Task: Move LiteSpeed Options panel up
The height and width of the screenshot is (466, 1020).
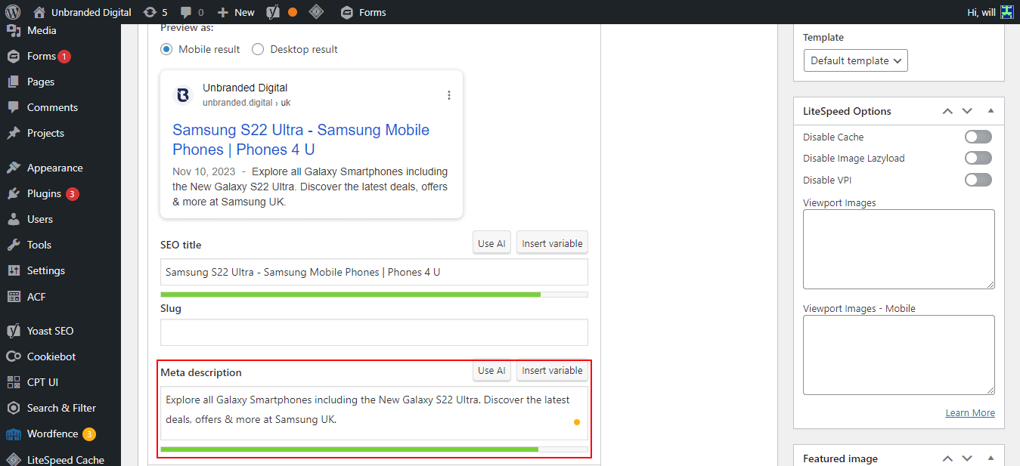Action: coord(947,111)
